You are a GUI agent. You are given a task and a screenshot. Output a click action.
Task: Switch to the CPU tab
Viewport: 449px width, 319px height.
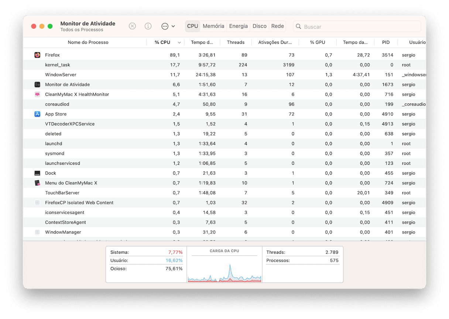[193, 26]
